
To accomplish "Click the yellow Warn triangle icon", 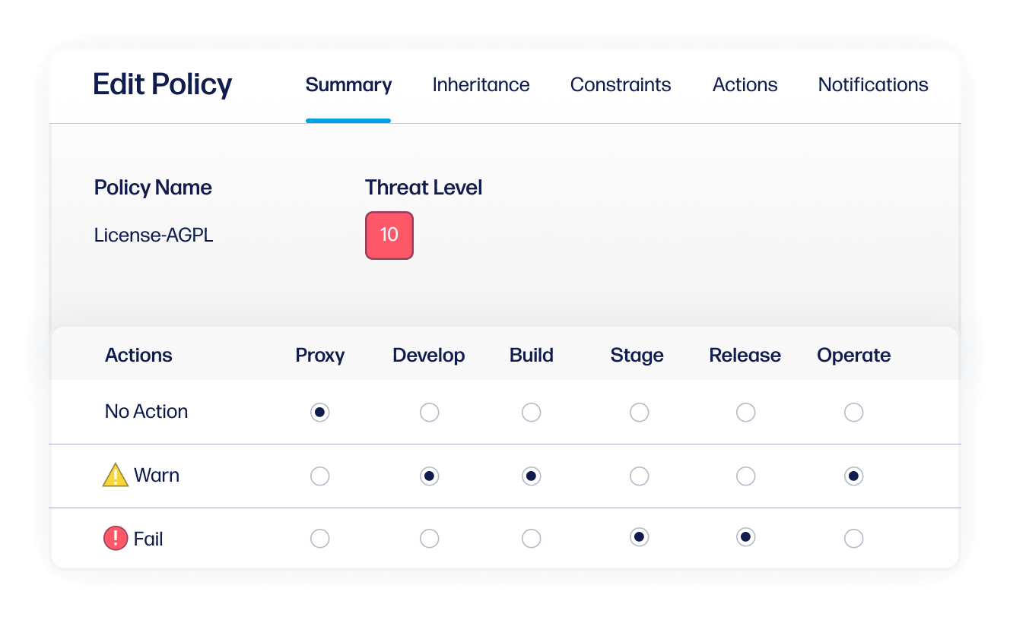I will tap(116, 476).
